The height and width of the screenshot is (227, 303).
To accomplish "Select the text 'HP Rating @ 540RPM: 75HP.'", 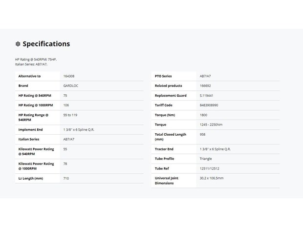I will click(36, 60).
